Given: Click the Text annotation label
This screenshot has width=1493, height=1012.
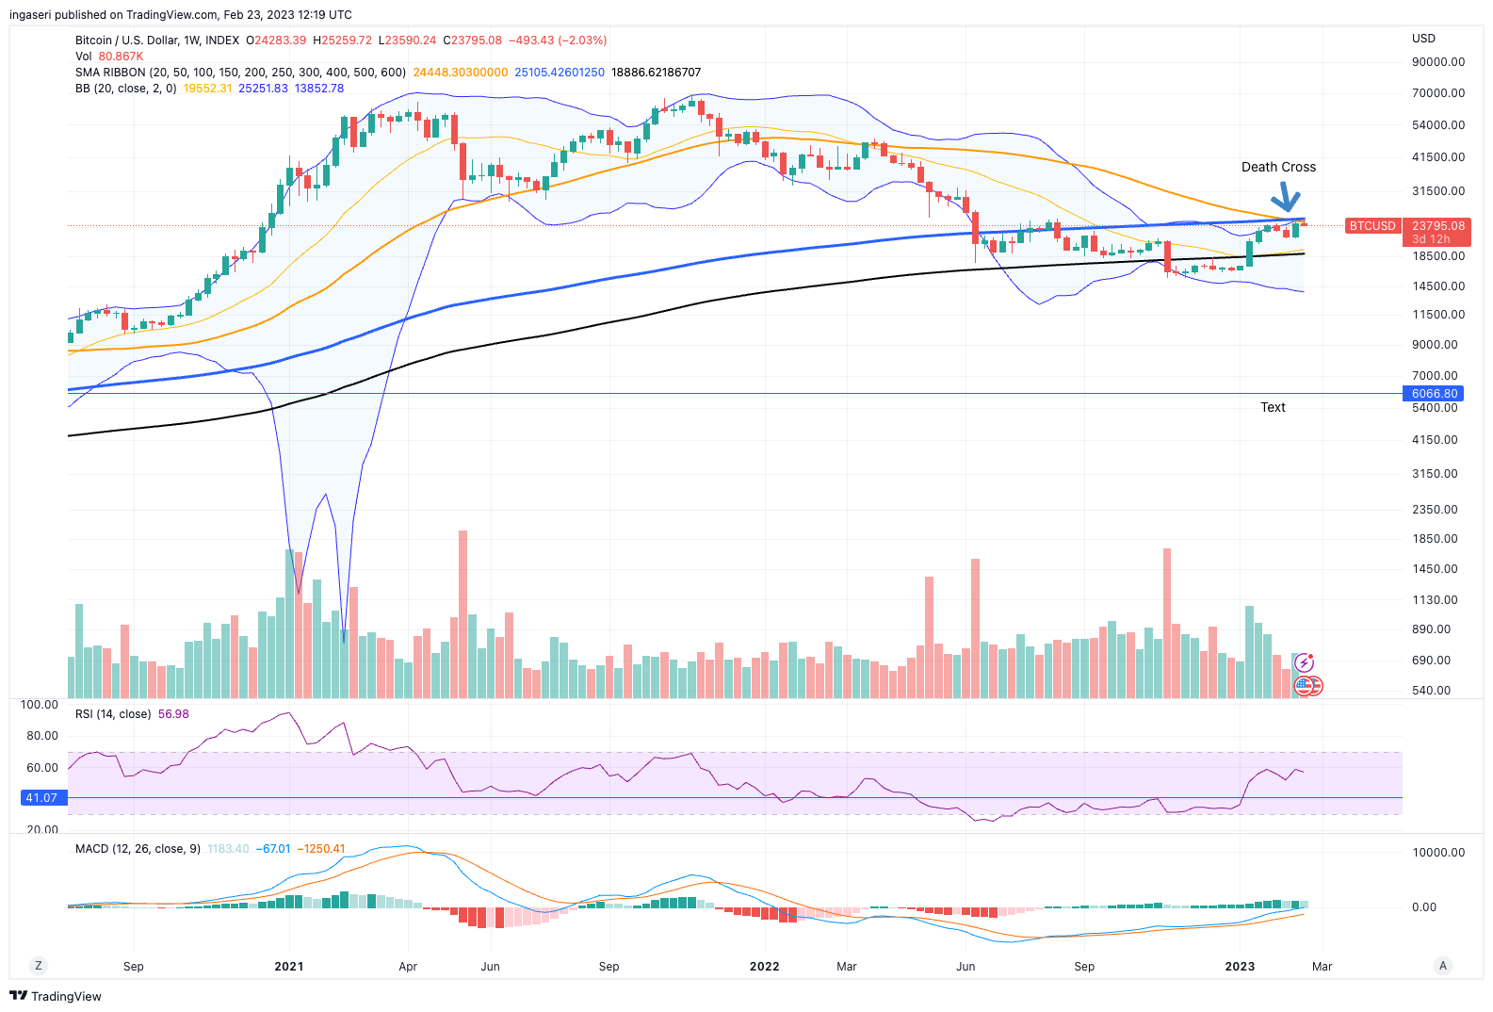Looking at the screenshot, I should [1273, 407].
